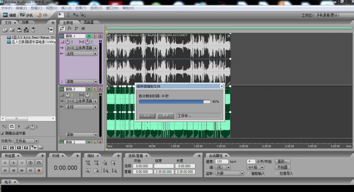Select the Time Selection tool
Screen dimensions: 354x192
(68, 15)
